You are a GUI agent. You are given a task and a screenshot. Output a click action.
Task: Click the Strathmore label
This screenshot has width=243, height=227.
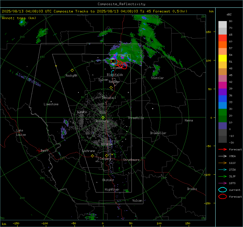[131, 160]
